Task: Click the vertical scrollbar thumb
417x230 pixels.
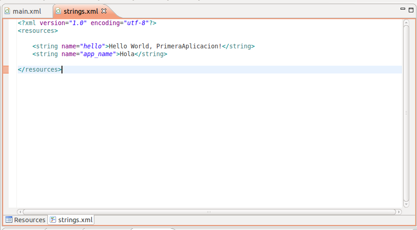Action: 406,113
